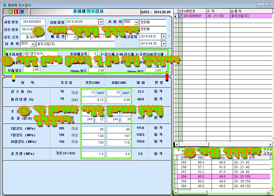The height and width of the screenshot is (196, 274).
Task: Click the 블리딩량 시험CONC field 0.06
Action: coord(119,100)
